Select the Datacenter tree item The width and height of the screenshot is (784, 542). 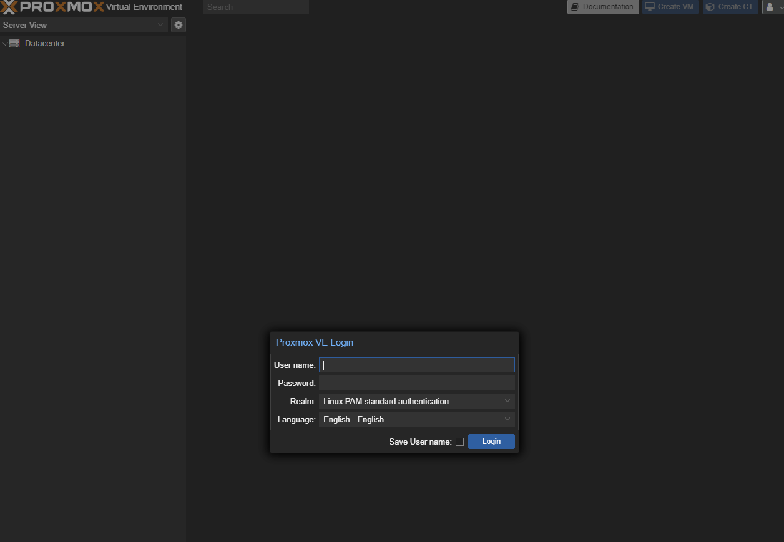coord(44,43)
